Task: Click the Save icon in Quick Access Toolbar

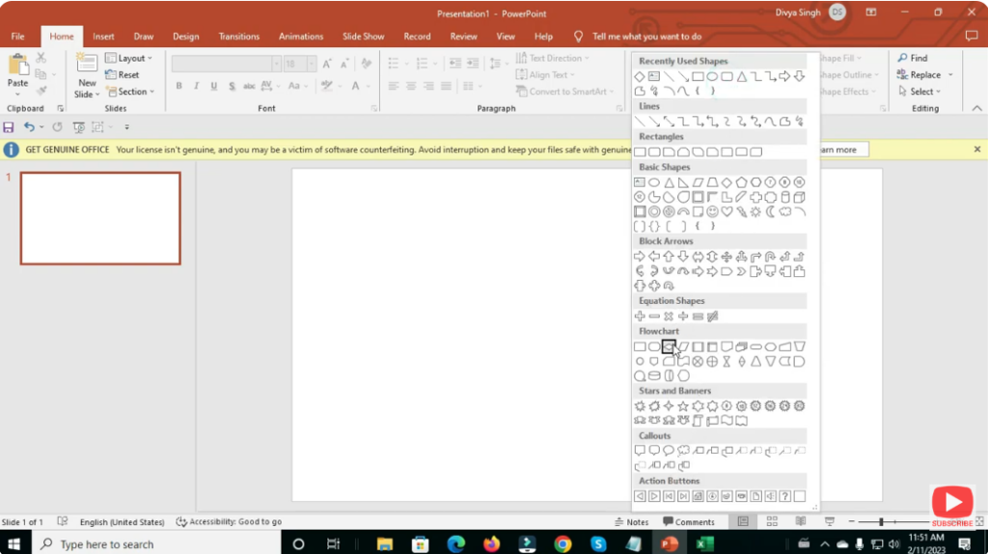Action: [x=9, y=127]
